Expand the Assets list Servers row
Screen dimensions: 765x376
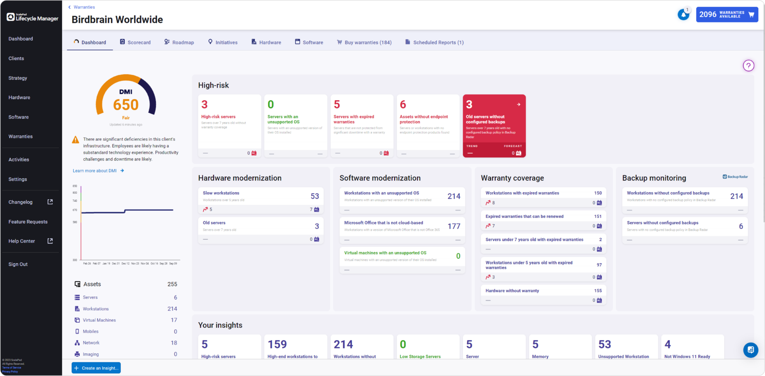coord(90,297)
